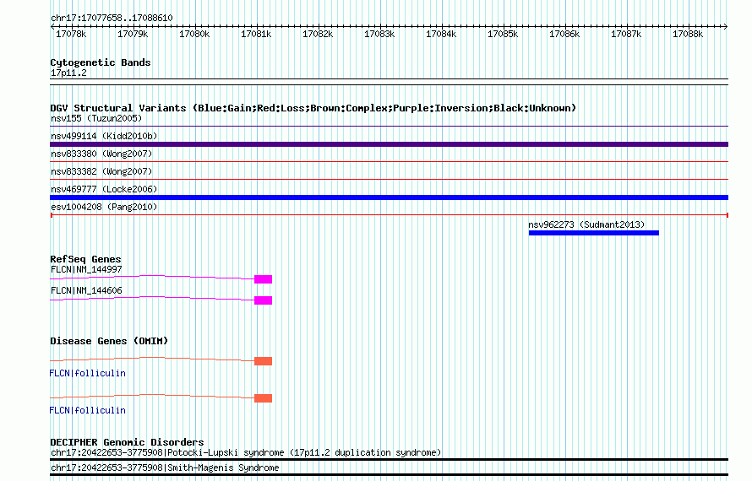752x481 pixels.
Task: Click the magenta exon box of NM_144997
Action: click(x=264, y=279)
